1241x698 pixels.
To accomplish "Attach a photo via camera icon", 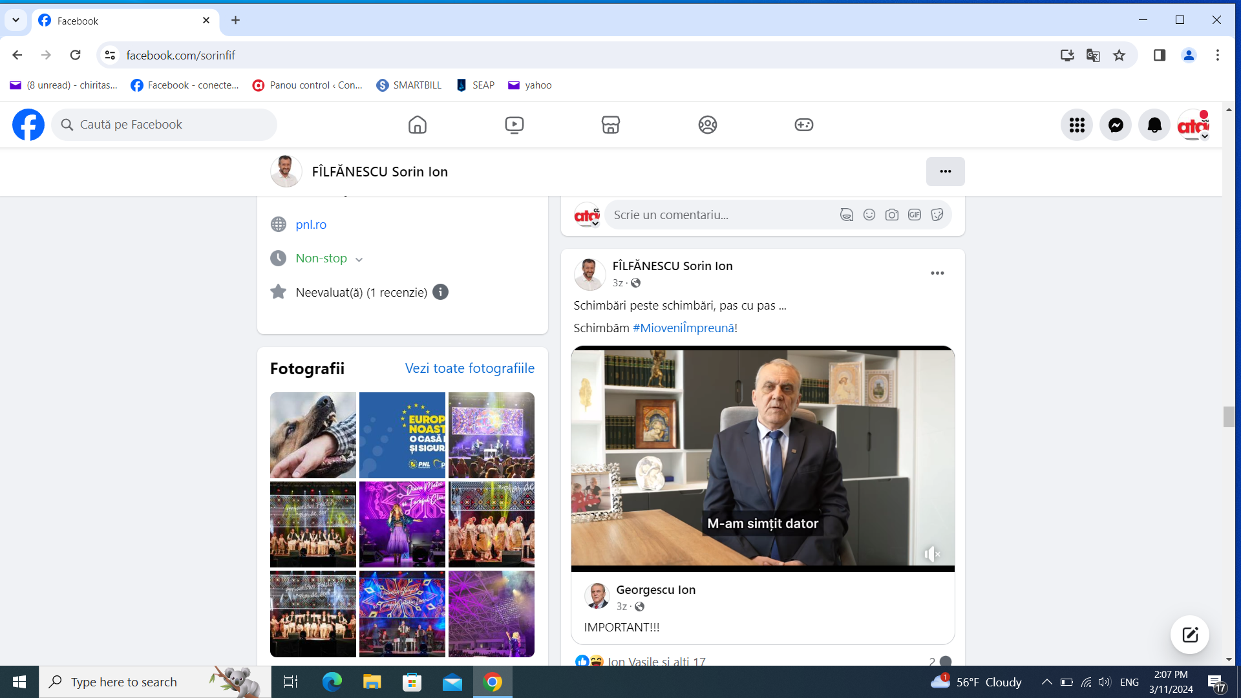I will (892, 215).
